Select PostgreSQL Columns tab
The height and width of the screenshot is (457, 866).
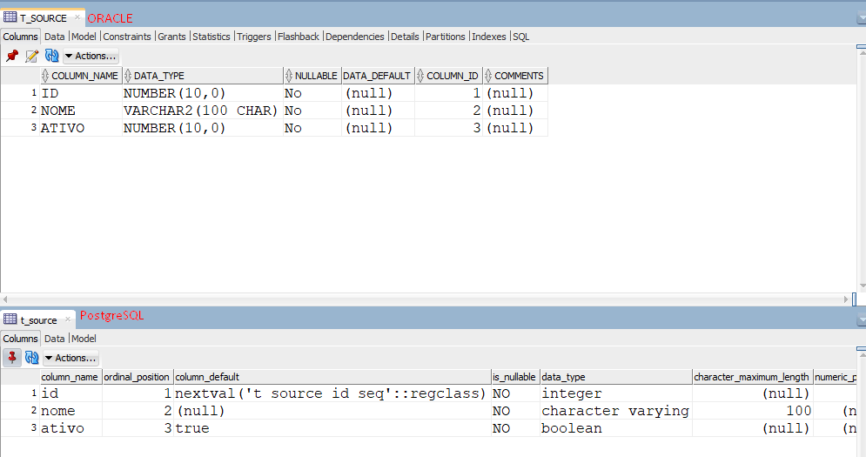click(x=20, y=339)
